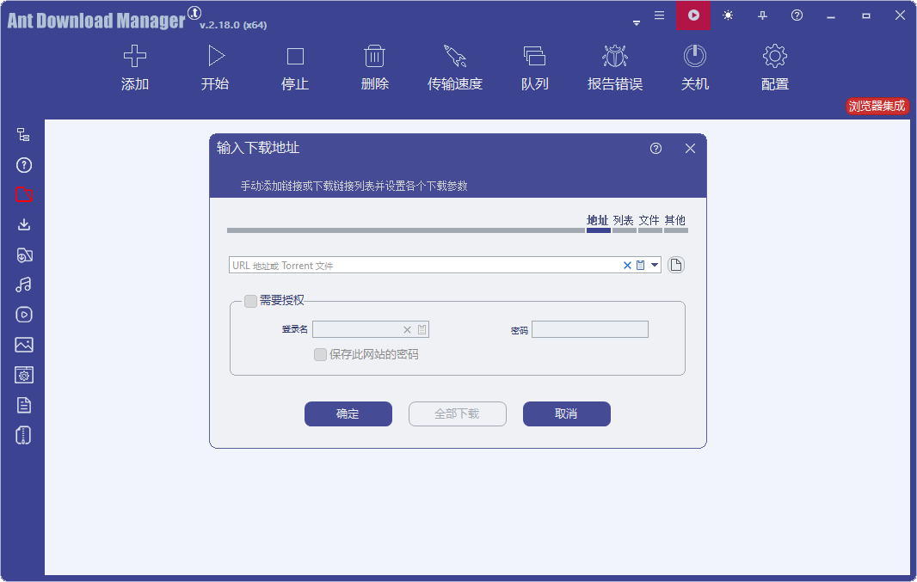
Task: Click the 浏览器集成 browser integration badge
Action: (x=877, y=106)
